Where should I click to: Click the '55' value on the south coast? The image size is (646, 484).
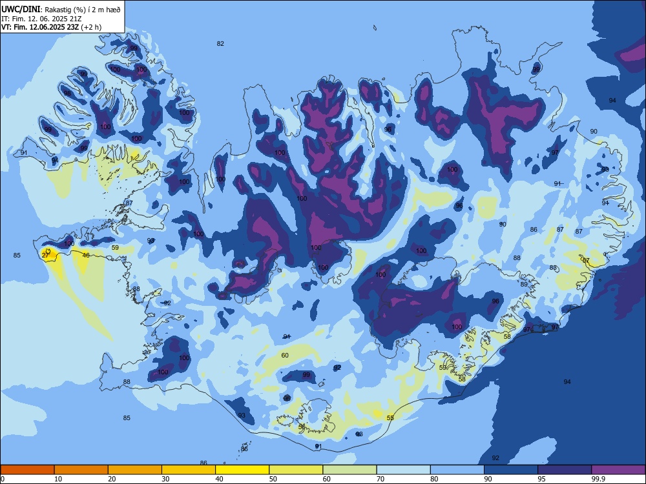pyautogui.click(x=390, y=418)
